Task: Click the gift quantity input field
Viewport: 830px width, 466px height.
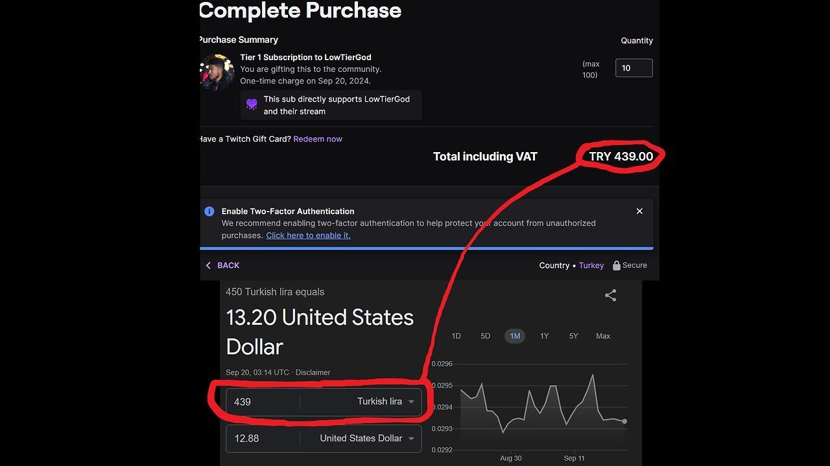Action: click(634, 68)
